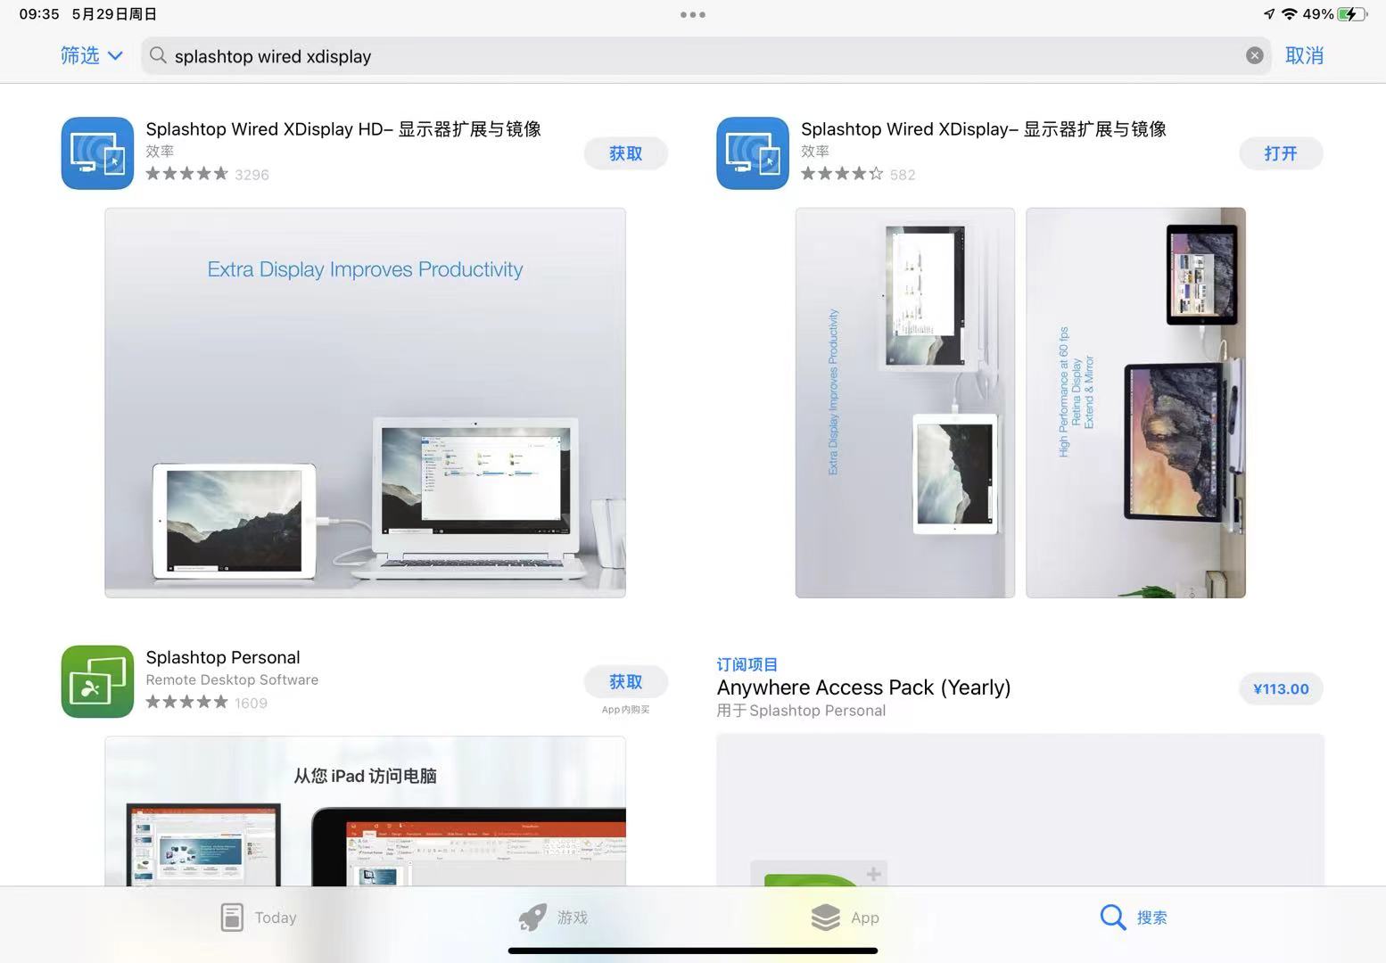Viewport: 1386px width, 963px height.
Task: Tap the 09:35 clock in status bar
Action: [39, 14]
